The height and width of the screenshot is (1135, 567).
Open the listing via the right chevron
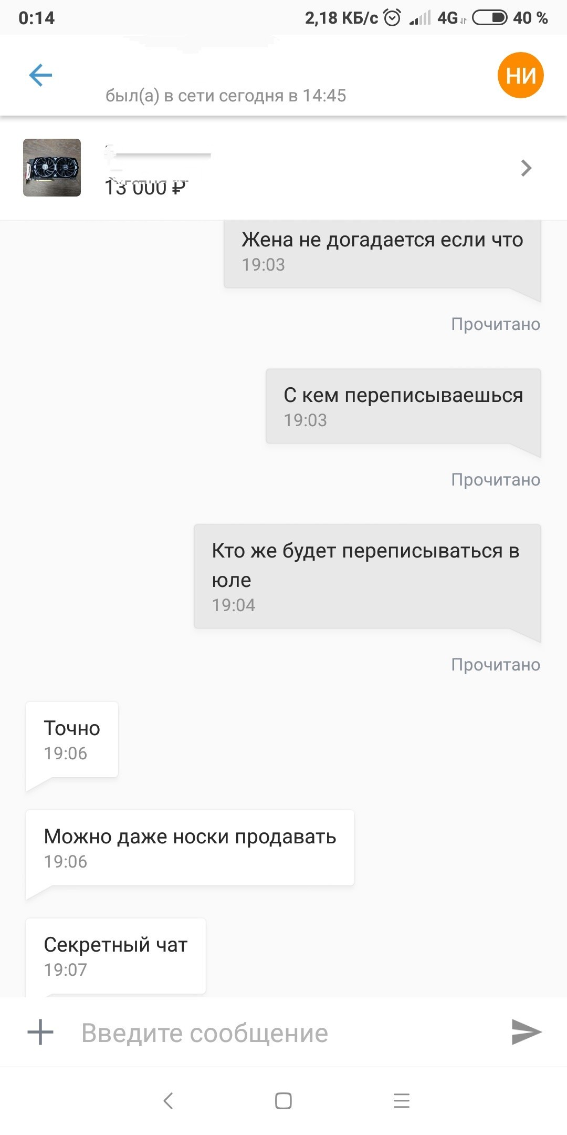tap(526, 168)
